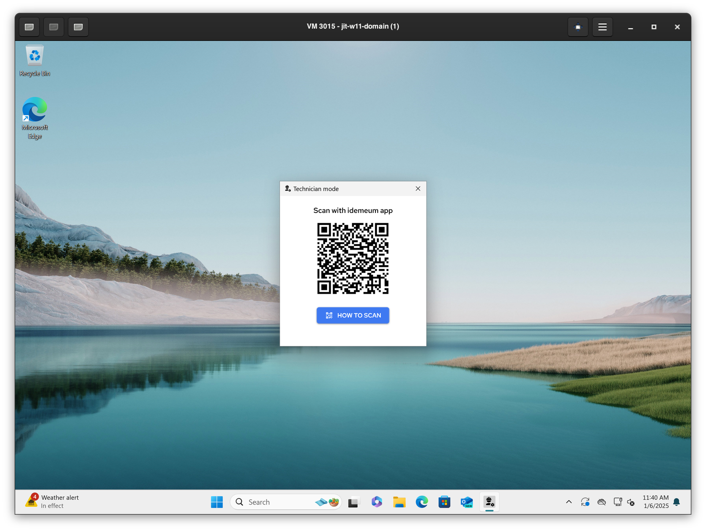Click the muted volume tray icon
The image size is (706, 531).
(631, 502)
